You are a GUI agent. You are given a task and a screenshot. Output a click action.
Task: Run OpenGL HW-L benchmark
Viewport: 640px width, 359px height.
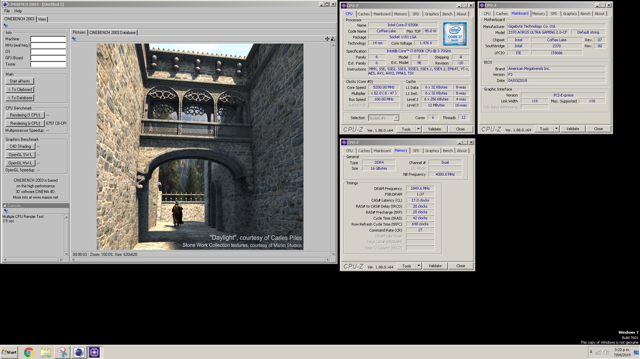[20, 163]
